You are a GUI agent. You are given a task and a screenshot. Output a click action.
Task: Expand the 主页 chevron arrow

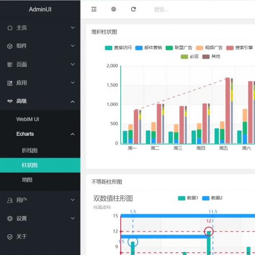(72, 28)
